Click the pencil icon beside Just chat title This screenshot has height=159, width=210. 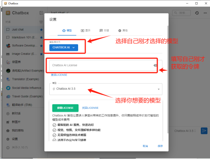click(67, 13)
